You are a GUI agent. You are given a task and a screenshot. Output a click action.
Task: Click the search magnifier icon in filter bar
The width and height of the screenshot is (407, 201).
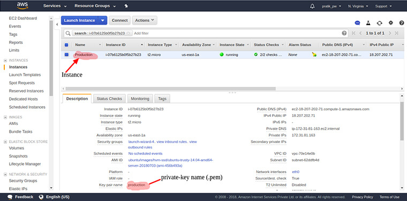tap(68, 33)
